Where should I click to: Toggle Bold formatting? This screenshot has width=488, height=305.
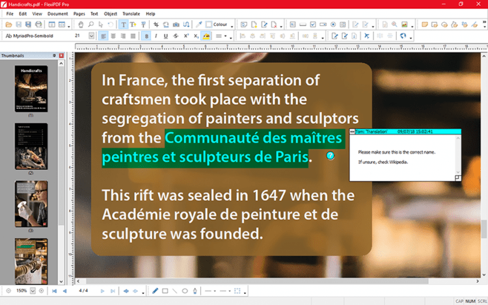pyautogui.click(x=146, y=36)
